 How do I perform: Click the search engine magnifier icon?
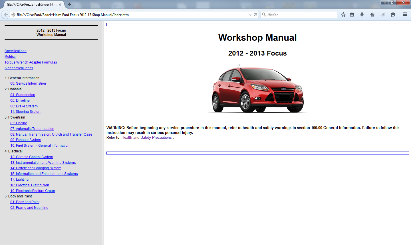click(x=264, y=15)
